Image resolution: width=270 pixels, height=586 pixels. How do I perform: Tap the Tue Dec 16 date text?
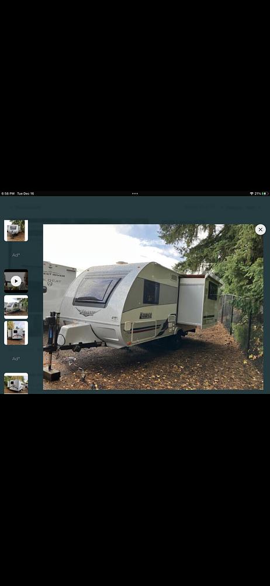[25, 193]
